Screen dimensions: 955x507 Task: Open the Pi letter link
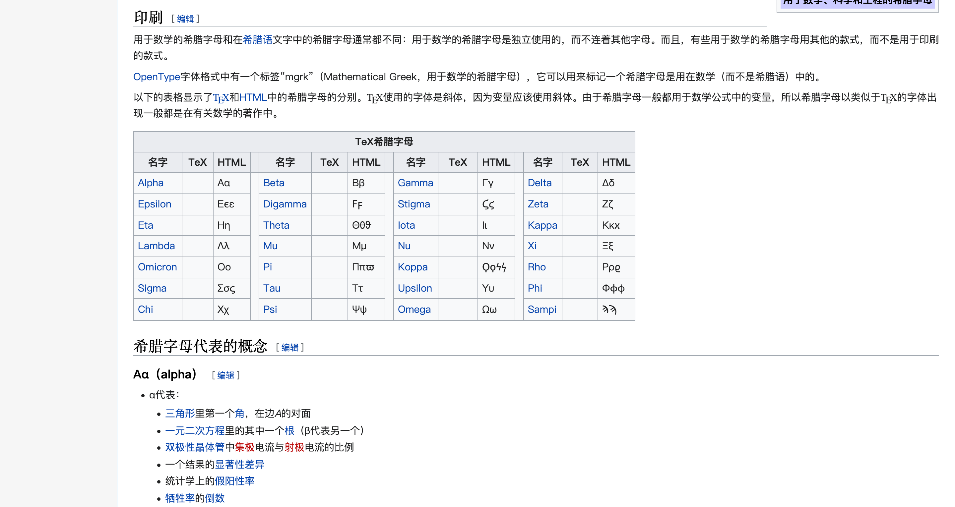pyautogui.click(x=268, y=267)
